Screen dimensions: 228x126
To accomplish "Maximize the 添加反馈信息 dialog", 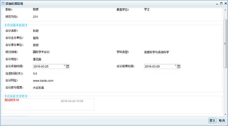I will [x=221, y=4].
